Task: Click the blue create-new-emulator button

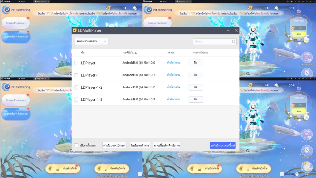Action: (x=223, y=145)
